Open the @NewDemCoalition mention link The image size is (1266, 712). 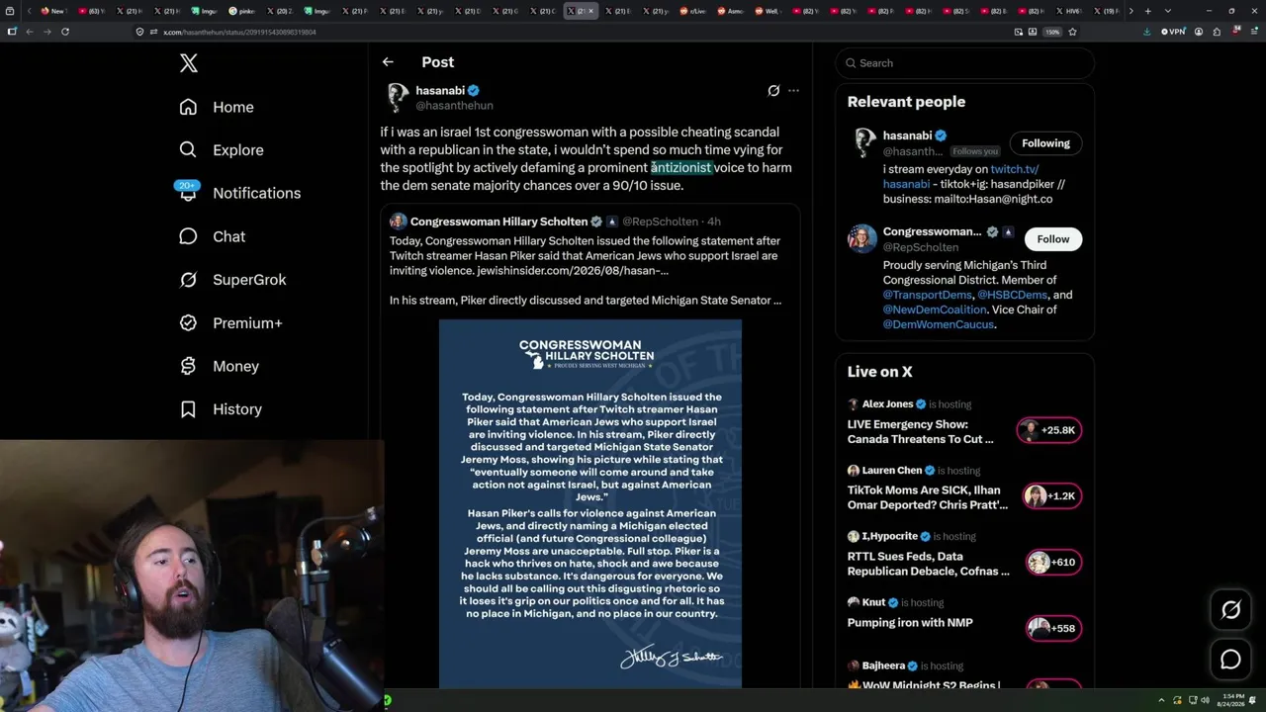pos(935,310)
